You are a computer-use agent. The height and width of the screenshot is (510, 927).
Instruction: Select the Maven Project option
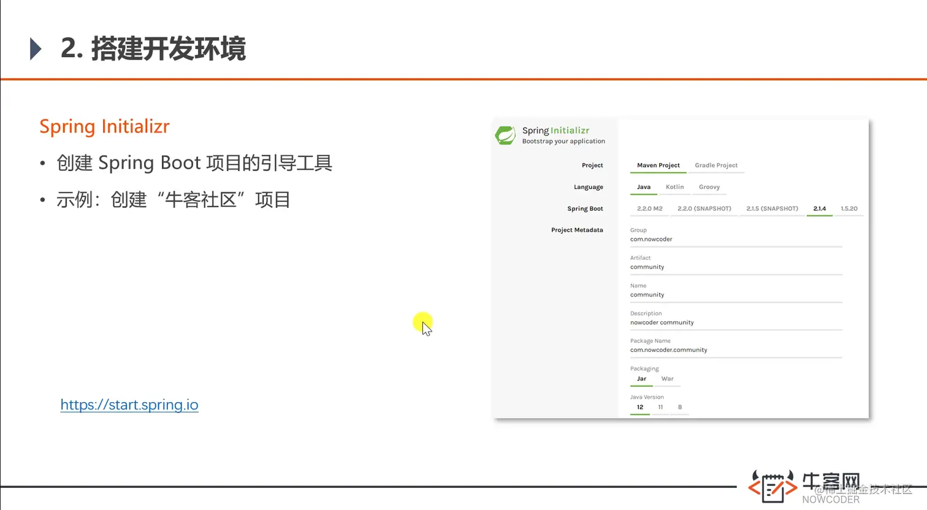(x=658, y=166)
